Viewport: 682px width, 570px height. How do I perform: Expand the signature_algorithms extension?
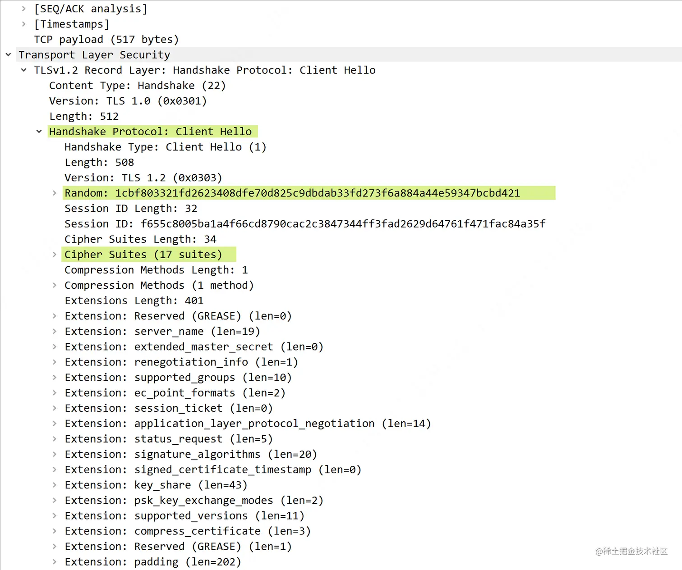coord(54,454)
